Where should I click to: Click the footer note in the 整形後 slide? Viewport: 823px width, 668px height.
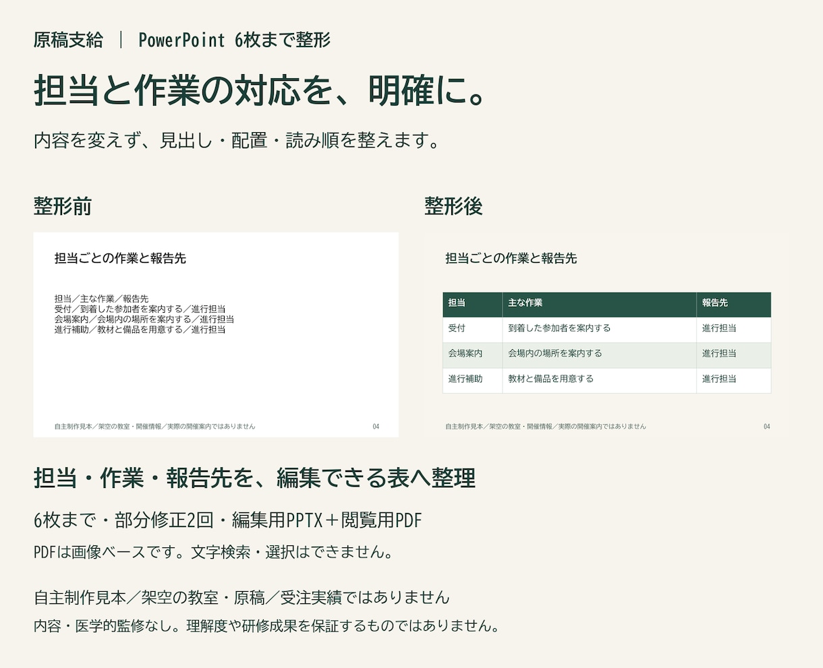pyautogui.click(x=545, y=427)
